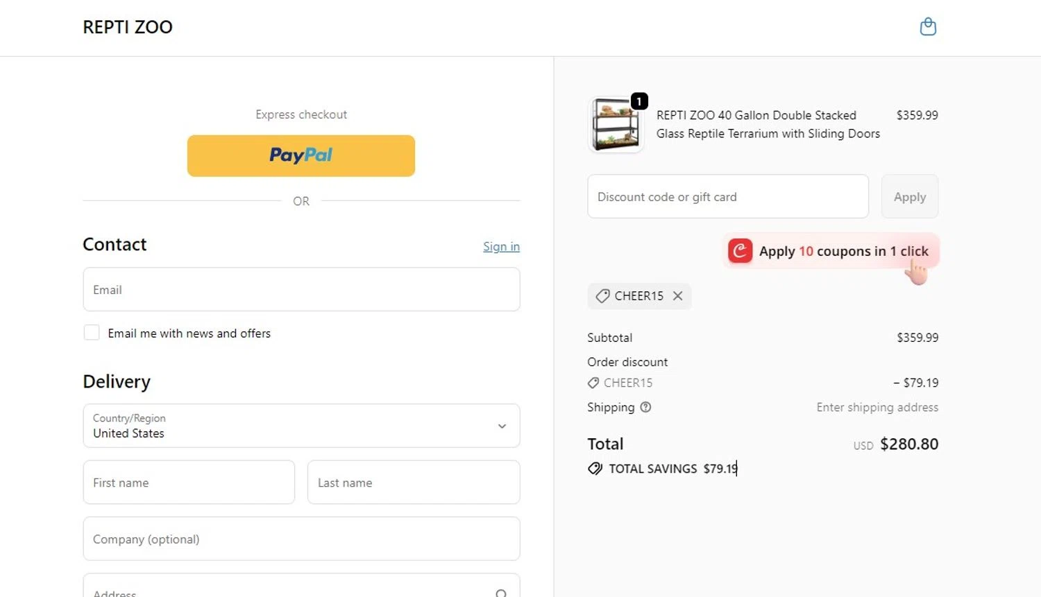Focus the Company (optional) field
The height and width of the screenshot is (597, 1041).
[301, 539]
